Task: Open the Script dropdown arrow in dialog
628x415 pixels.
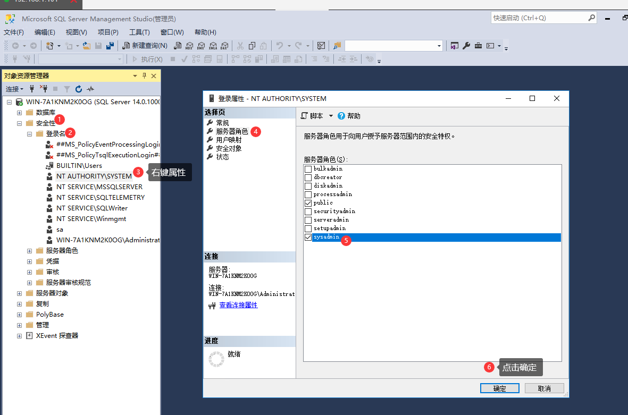Action: click(x=331, y=116)
